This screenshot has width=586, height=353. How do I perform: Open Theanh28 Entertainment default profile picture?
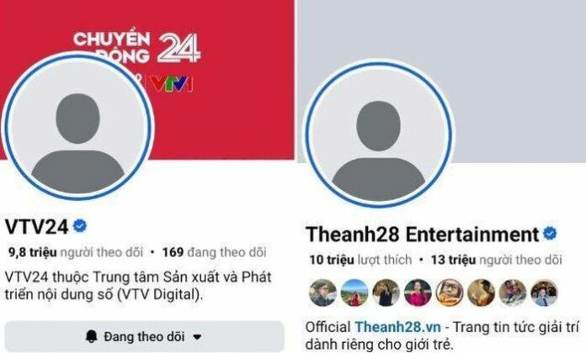coord(378,134)
